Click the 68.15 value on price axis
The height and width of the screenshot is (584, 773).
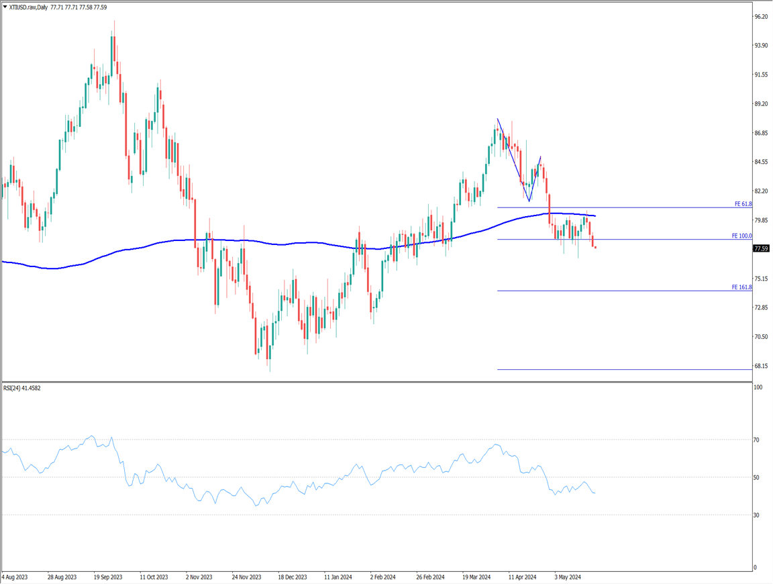click(761, 366)
